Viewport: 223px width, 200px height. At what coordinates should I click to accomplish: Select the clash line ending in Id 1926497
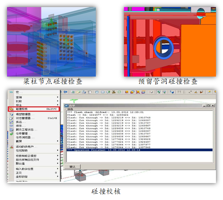[x=109, y=142]
